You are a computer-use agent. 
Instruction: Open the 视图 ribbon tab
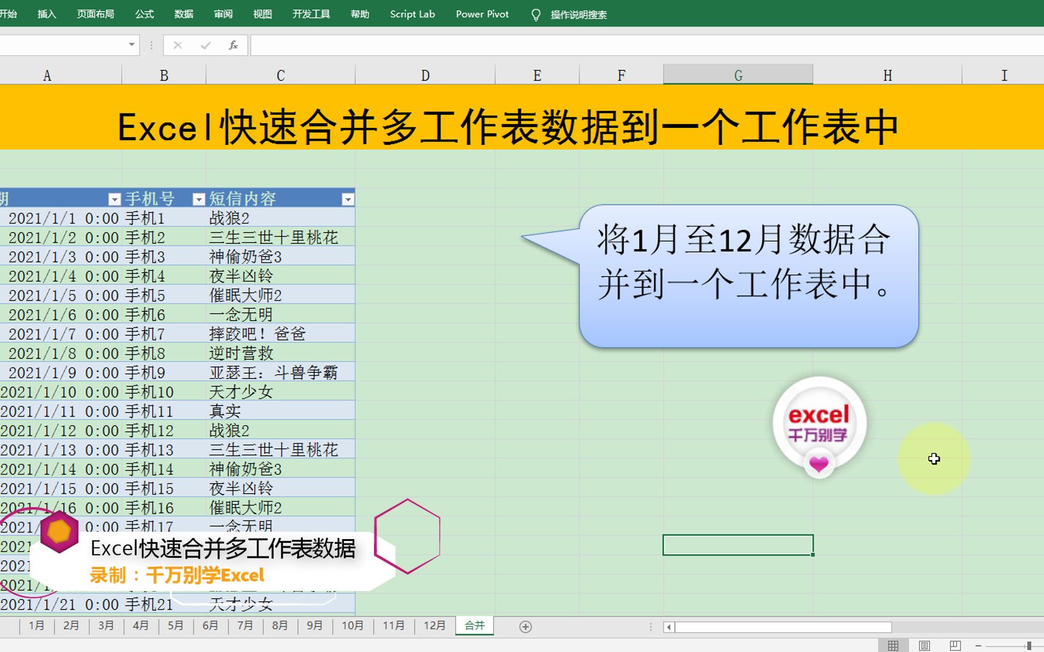pos(262,14)
